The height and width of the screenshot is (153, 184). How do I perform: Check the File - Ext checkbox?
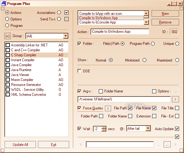pyautogui.click(x=177, y=116)
